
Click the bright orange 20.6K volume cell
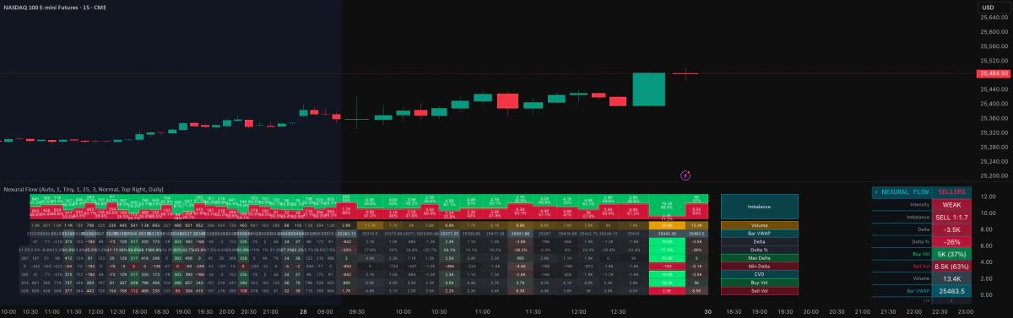[x=667, y=225]
